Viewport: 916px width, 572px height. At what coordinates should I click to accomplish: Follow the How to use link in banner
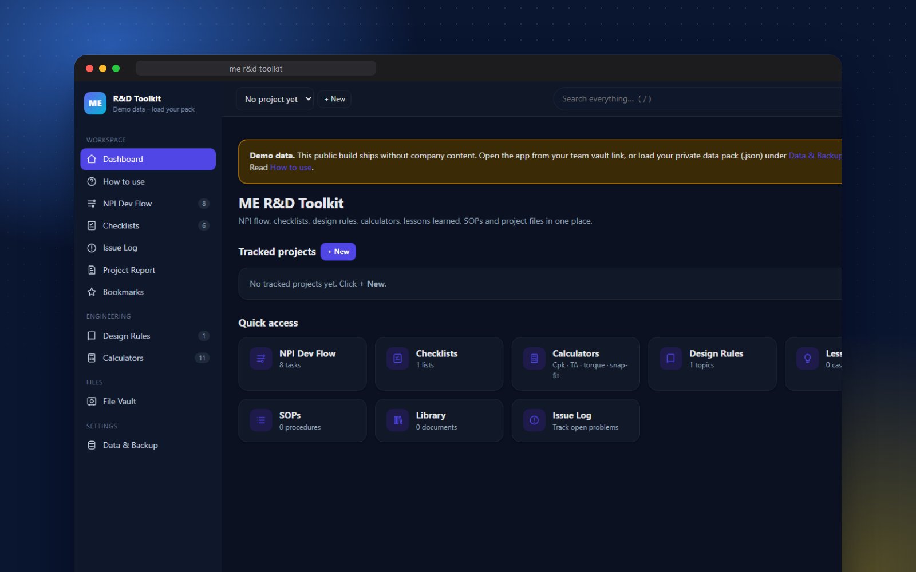point(291,168)
